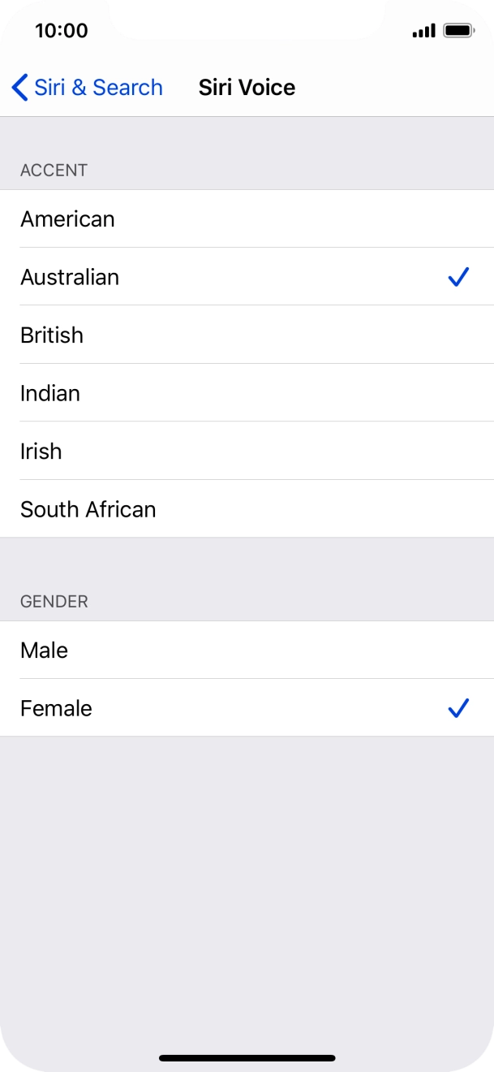Tap the checkmark beside Female
Image resolution: width=494 pixels, height=1072 pixels.
[x=458, y=709]
